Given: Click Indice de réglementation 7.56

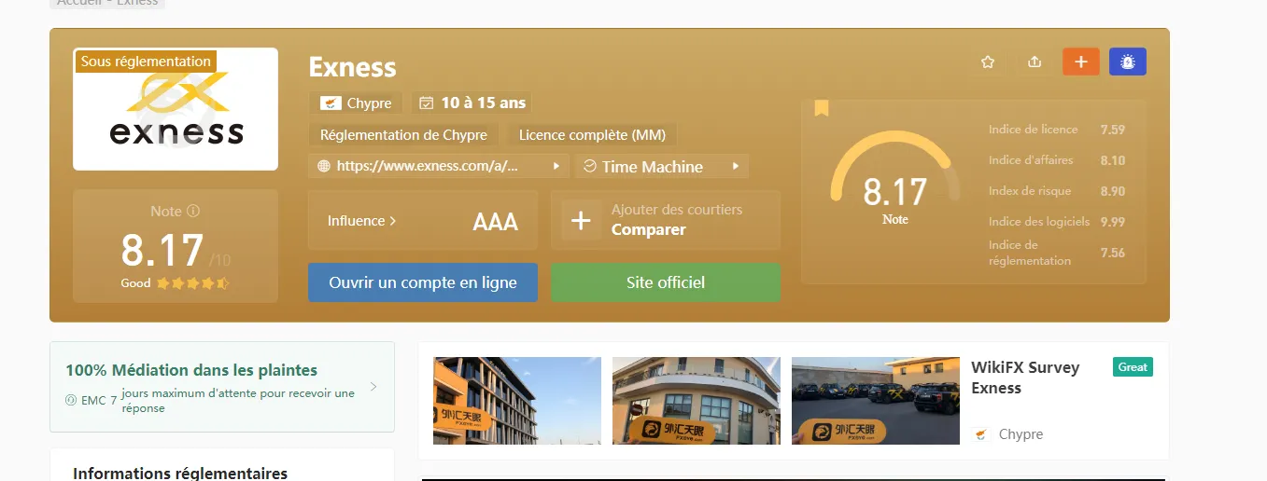Looking at the screenshot, I should 1057,253.
